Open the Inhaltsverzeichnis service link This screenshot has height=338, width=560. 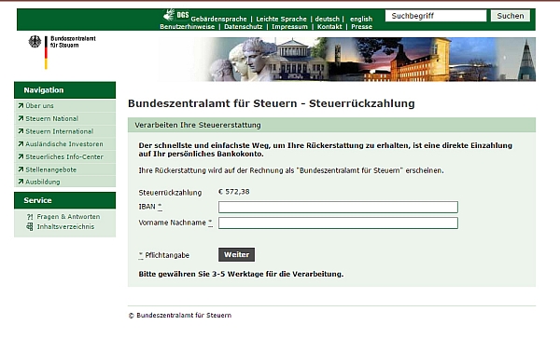click(65, 226)
